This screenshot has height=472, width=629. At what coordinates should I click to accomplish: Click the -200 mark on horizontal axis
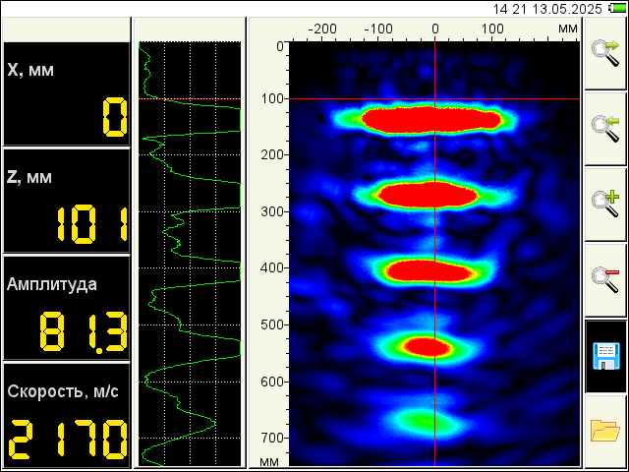(x=322, y=29)
